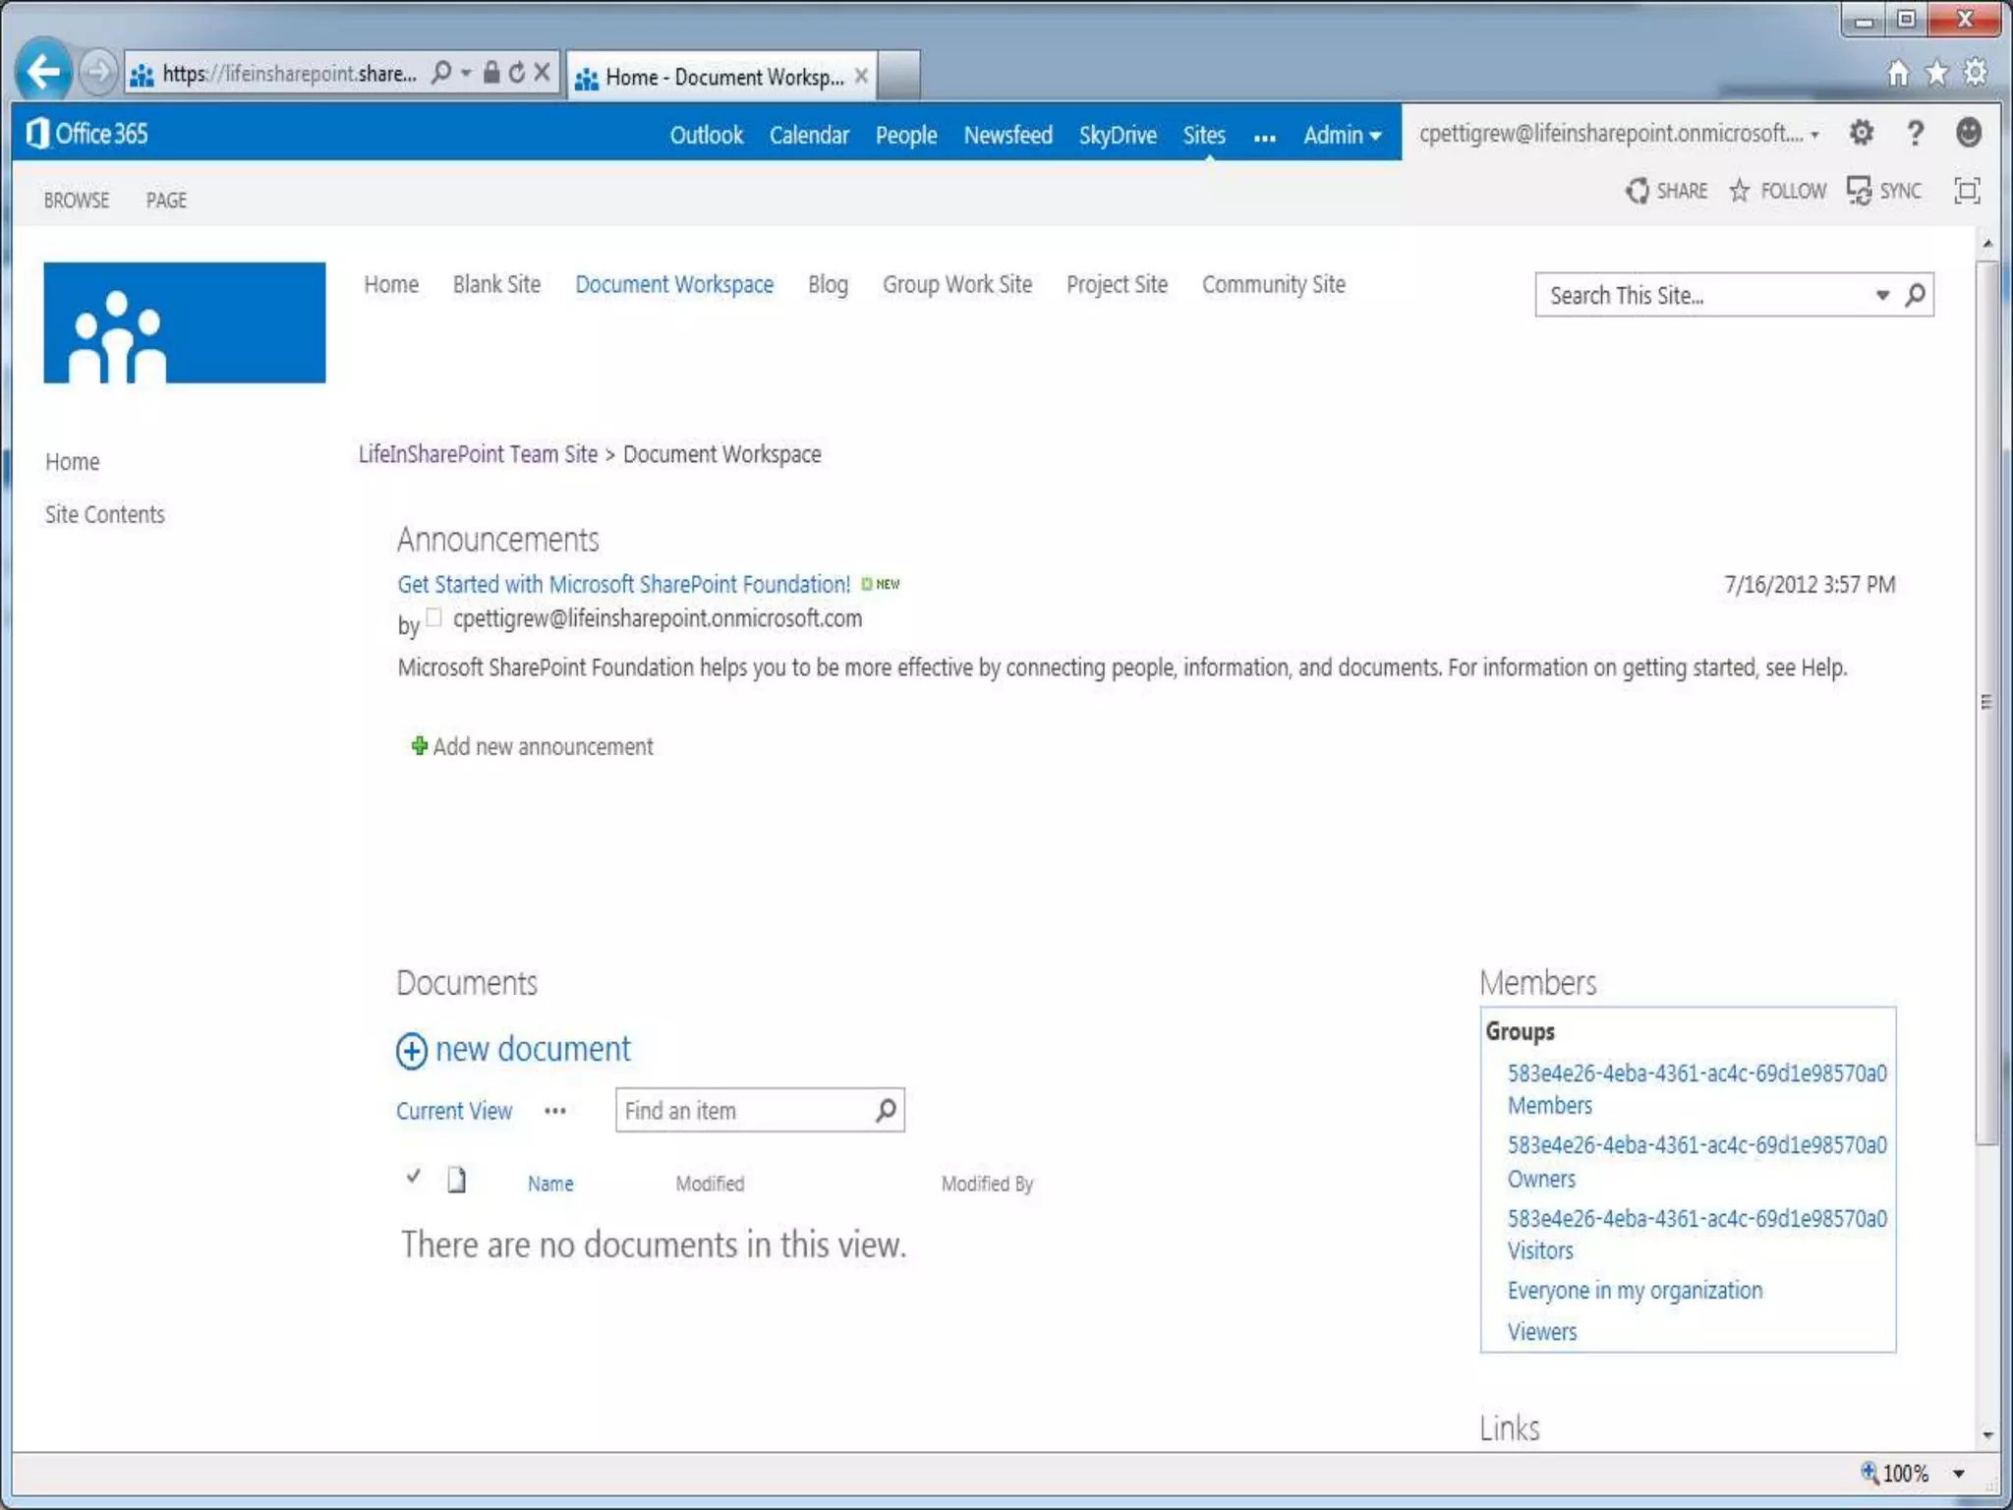Screen dimensions: 2013x1510
Task: Click the help question mark icon
Action: (1915, 133)
